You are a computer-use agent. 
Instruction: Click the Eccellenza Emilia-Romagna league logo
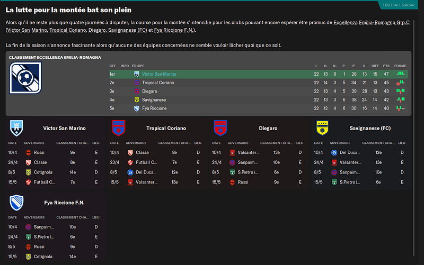(25, 78)
